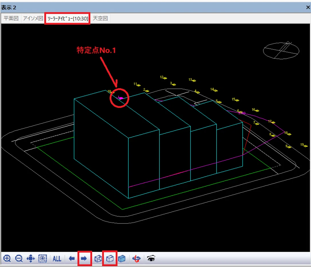This screenshot has height=269, width=311.
Task: Click measurement point marker 3
Action: tap(173, 84)
